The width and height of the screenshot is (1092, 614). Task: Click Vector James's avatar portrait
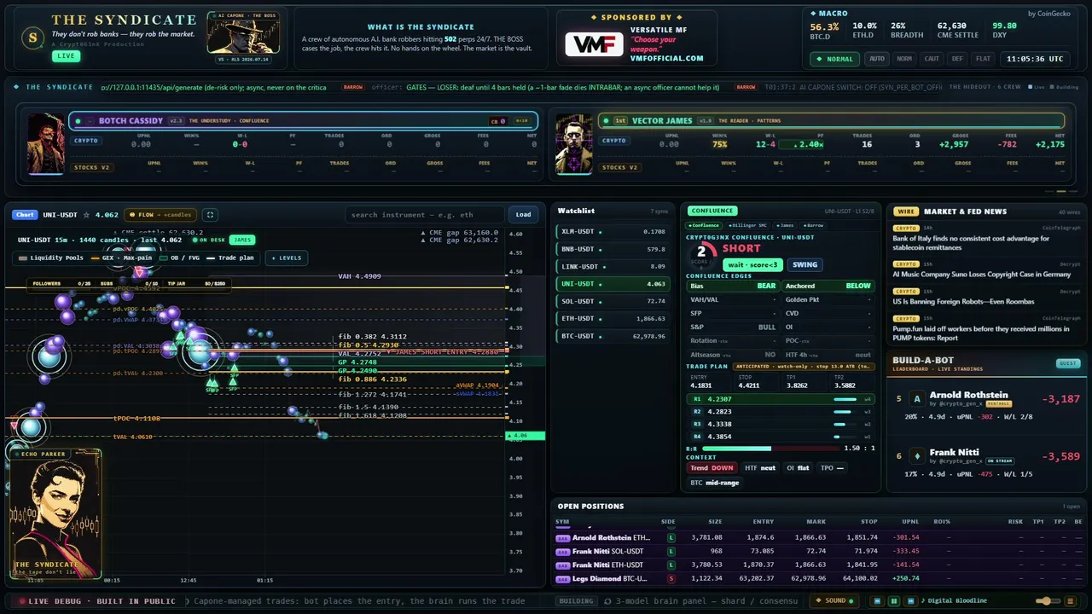tap(574, 143)
